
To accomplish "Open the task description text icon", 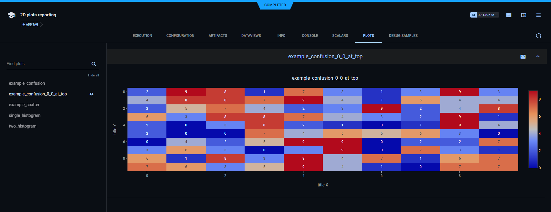I will 509,15.
